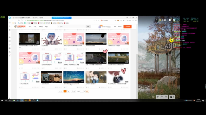Viewport: 206px width, 115px height.
Task: Open the notification center on the taskbar
Action: pyautogui.click(x=203, y=100)
